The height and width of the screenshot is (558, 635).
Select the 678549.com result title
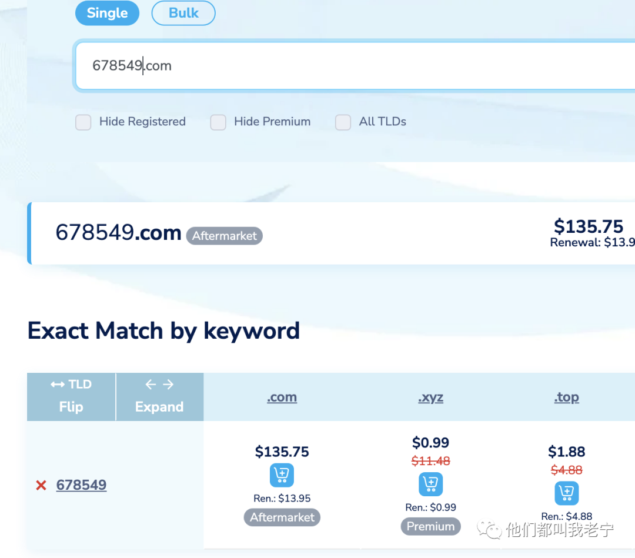118,233
